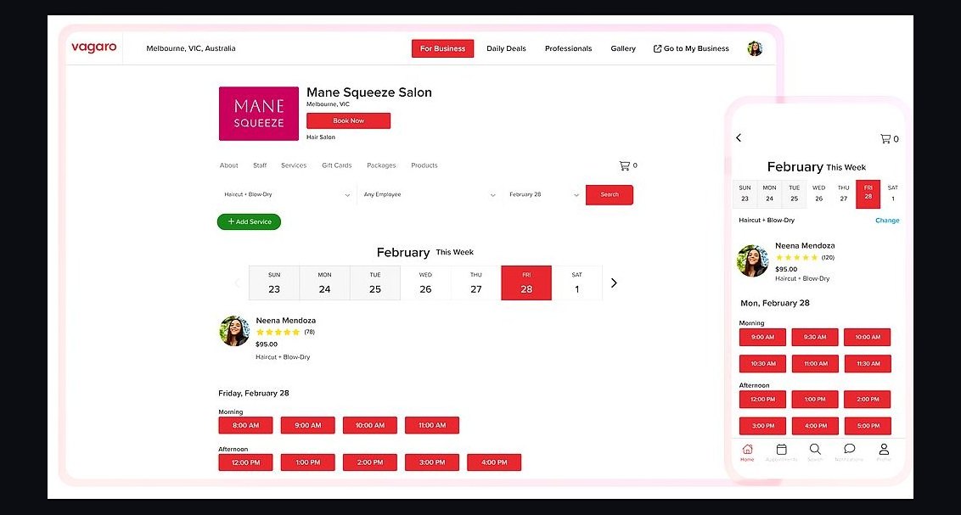Open the Services tab
961x515 pixels.
294,165
